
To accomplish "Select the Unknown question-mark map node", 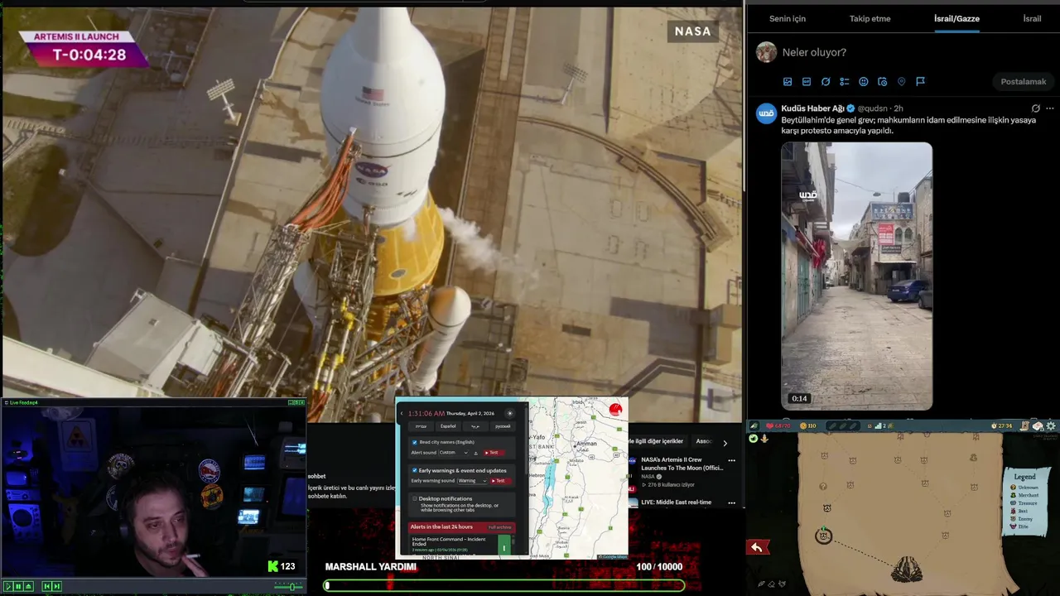I will (x=823, y=486).
